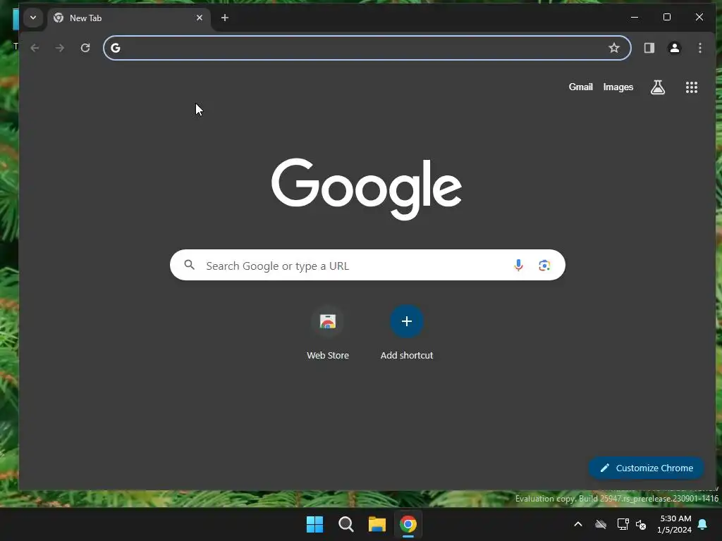Open notifications bell icon
This screenshot has width=722, height=541.
pyautogui.click(x=703, y=524)
